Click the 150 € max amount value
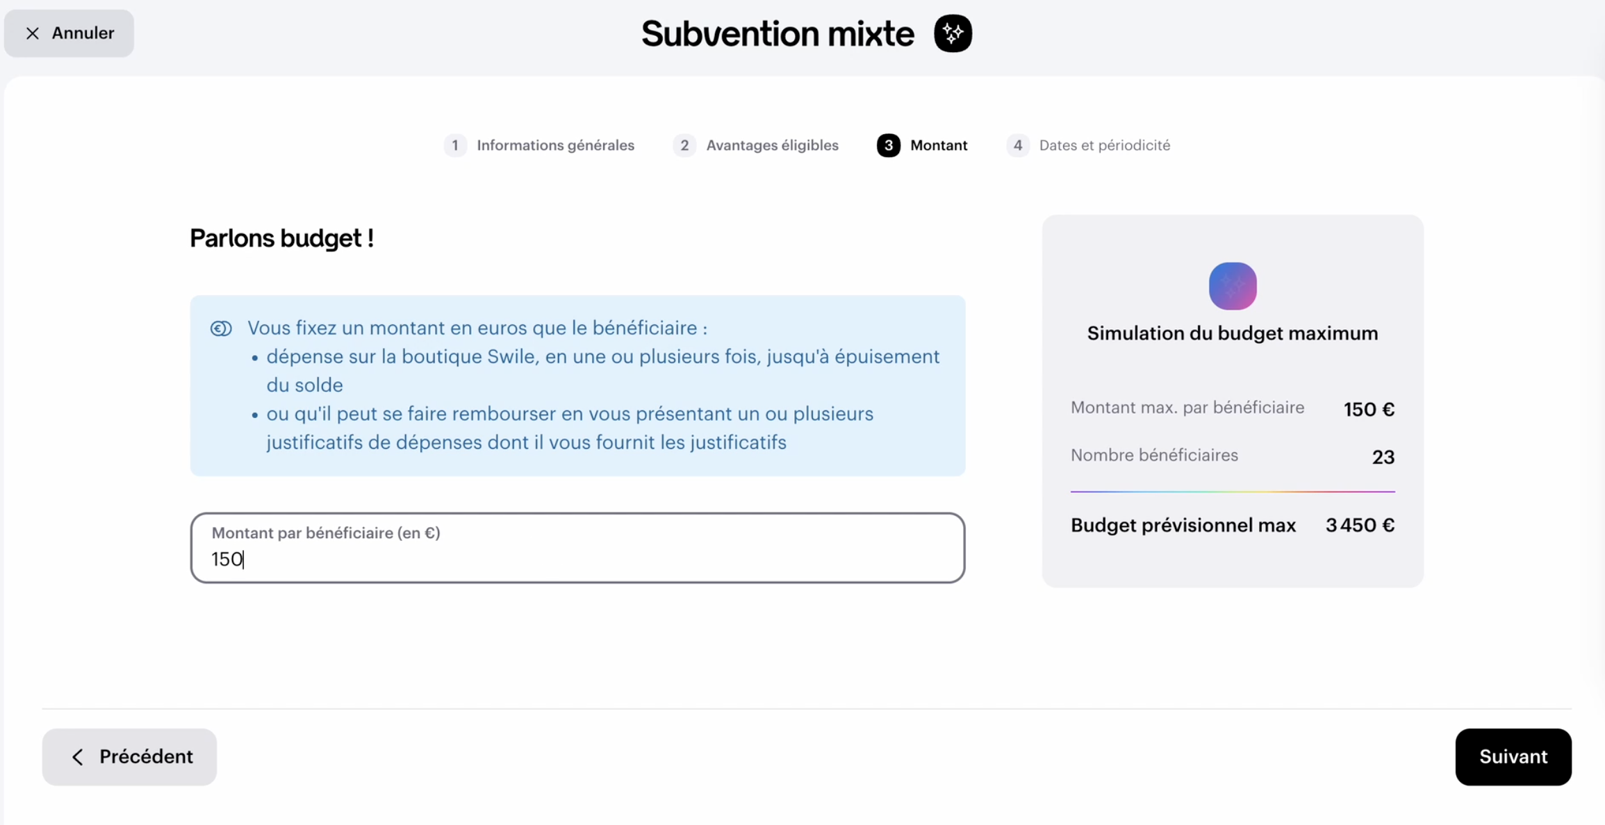 (x=1369, y=410)
